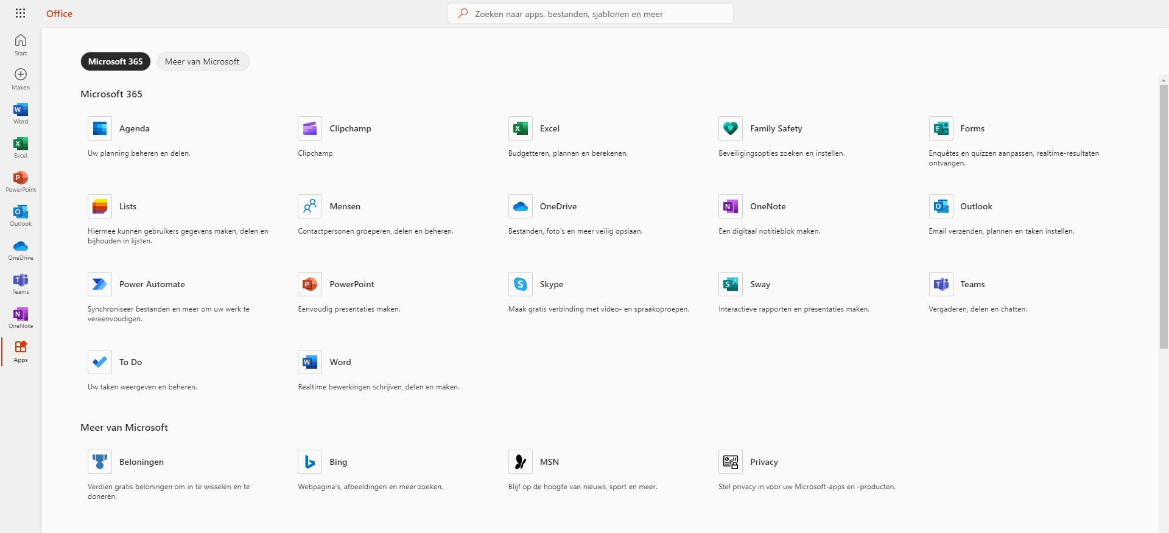Open Excel from the left sidebar

tap(21, 147)
